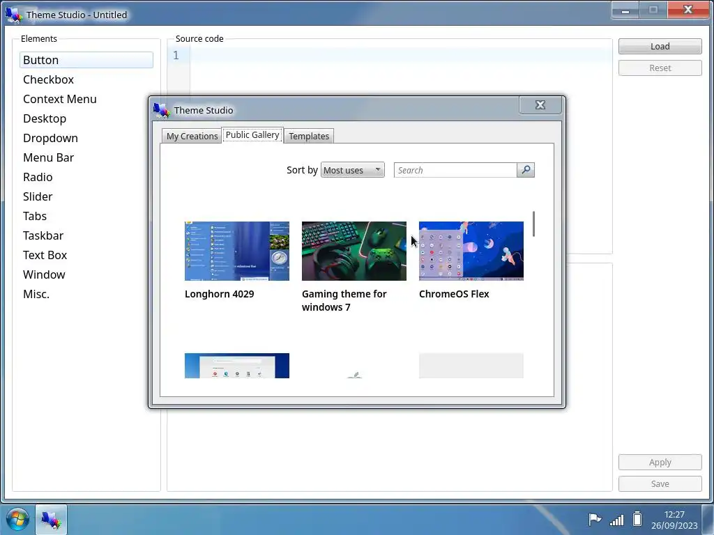Screen dimensions: 714x535
Task: Open the Windows Start orb
Action: tap(17, 519)
